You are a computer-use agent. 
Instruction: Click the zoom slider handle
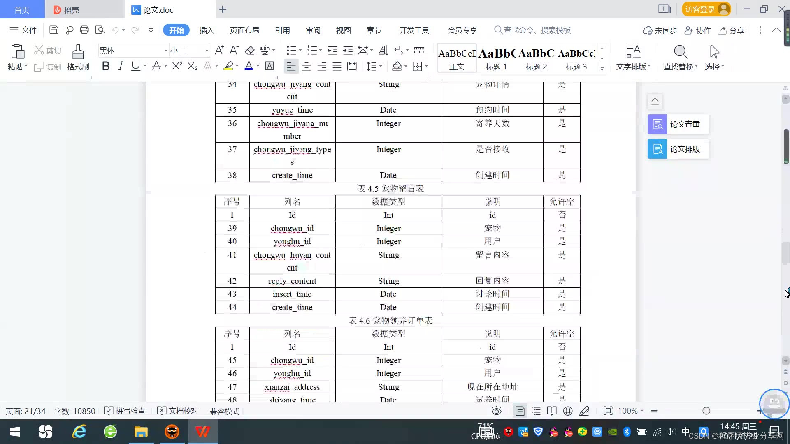coord(706,411)
